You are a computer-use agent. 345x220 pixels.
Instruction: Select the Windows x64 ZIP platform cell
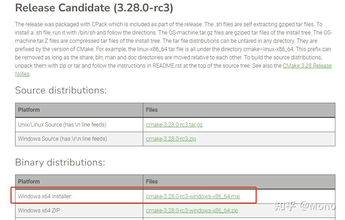39,210
